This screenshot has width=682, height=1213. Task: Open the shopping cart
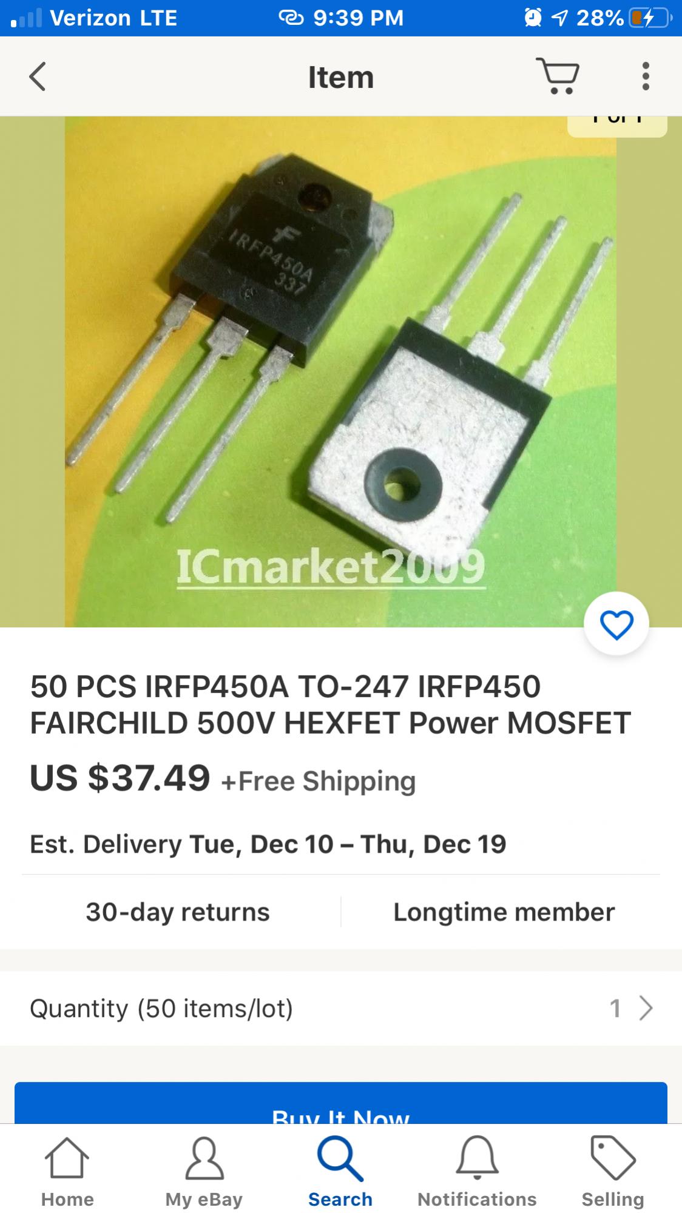click(x=558, y=76)
